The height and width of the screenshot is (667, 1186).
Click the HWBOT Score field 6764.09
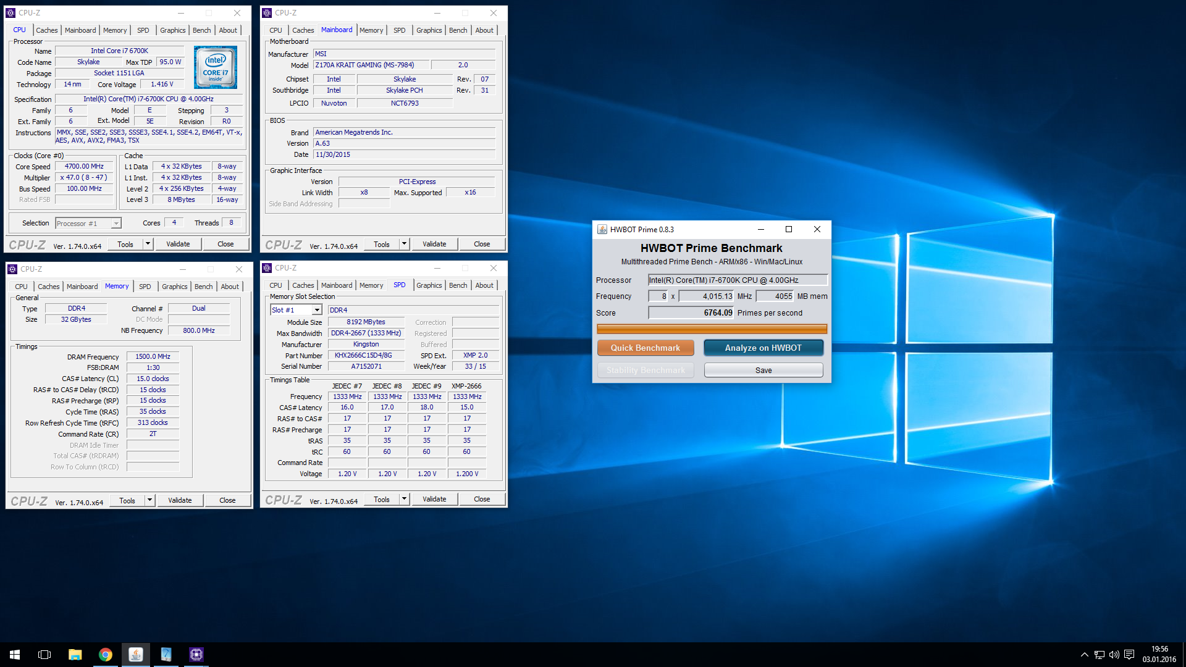[x=691, y=313]
